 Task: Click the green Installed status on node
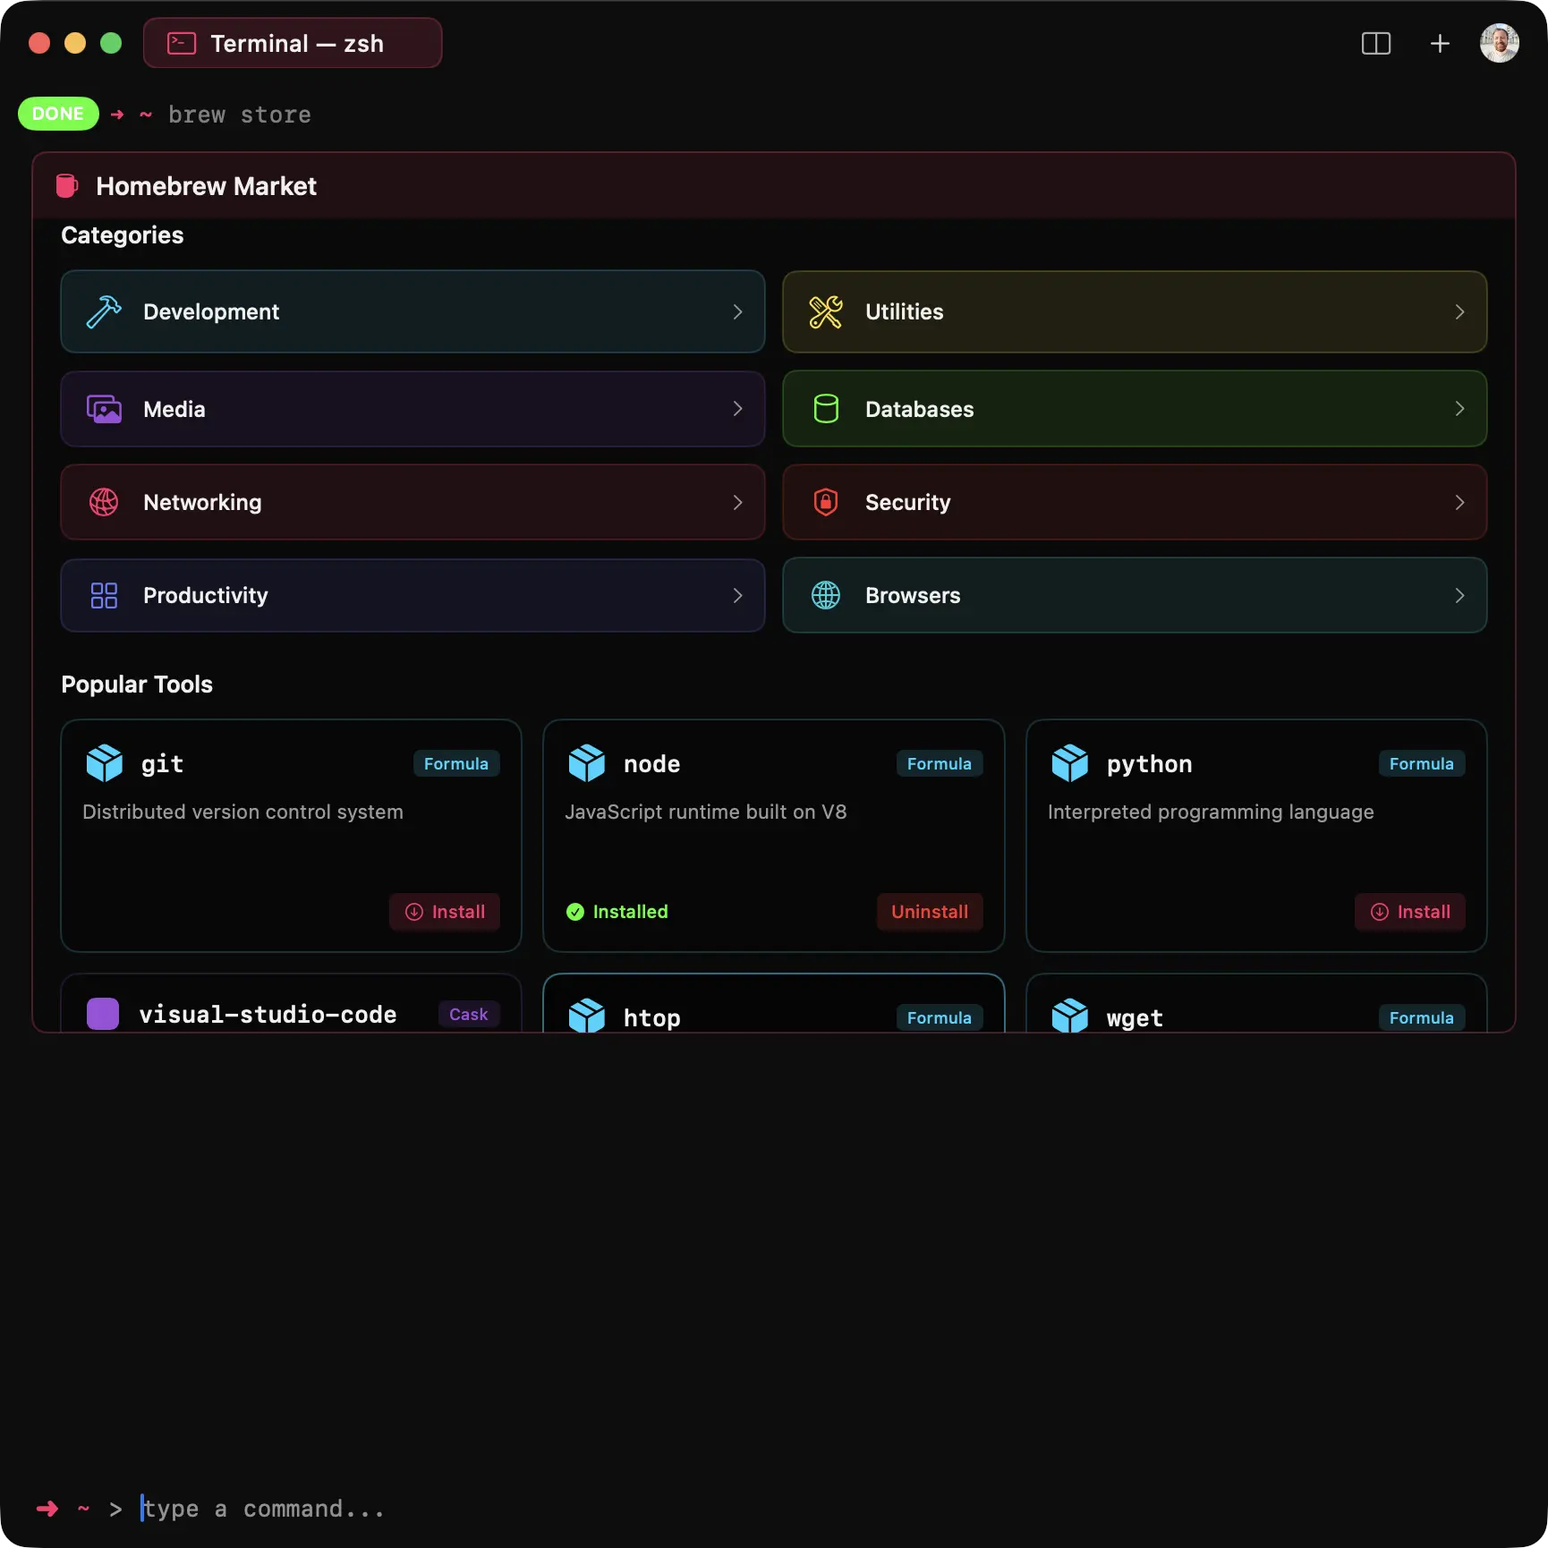tap(617, 912)
